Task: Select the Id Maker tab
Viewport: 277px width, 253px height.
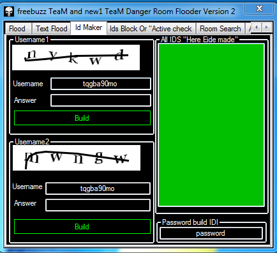Action: (89, 27)
